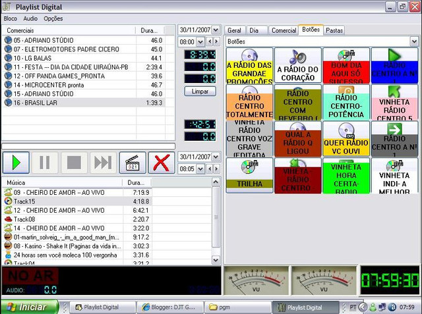The image size is (422, 314).
Task: Switch to Blogger: DJT G... taskbar window
Action: [170, 307]
